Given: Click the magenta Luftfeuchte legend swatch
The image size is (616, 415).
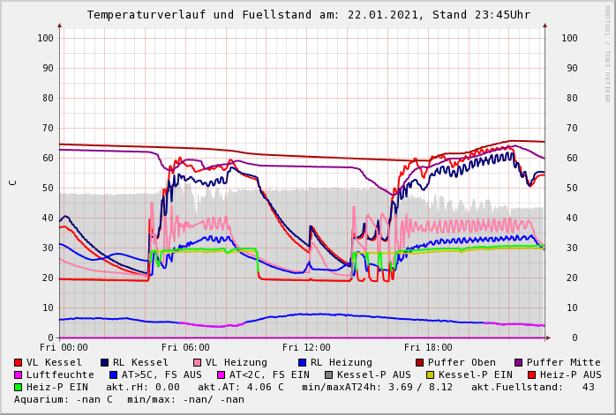Looking at the screenshot, I should [19, 375].
